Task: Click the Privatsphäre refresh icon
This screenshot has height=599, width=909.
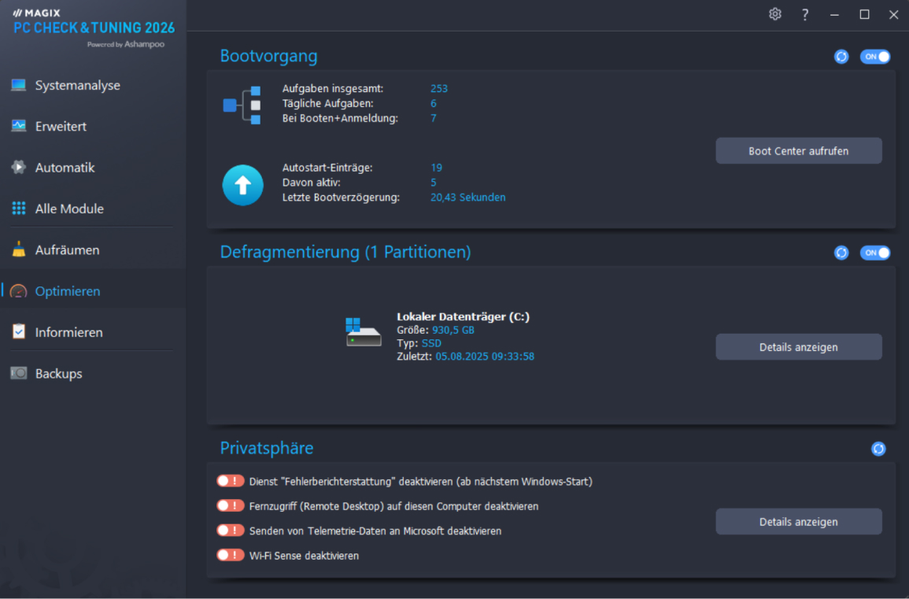Action: 878,449
